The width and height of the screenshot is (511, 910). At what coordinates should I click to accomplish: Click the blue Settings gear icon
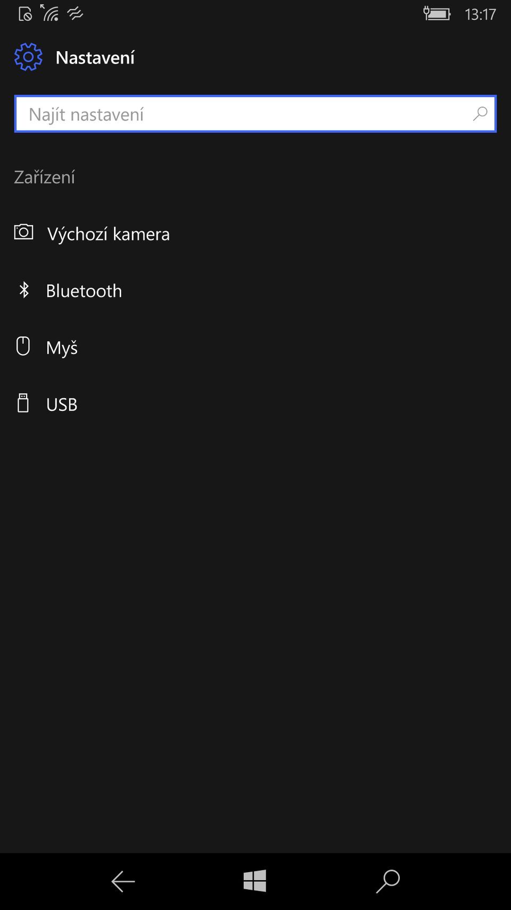pos(28,57)
